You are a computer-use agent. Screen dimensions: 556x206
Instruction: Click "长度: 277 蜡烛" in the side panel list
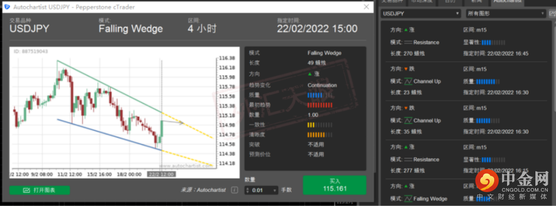(x=407, y=171)
